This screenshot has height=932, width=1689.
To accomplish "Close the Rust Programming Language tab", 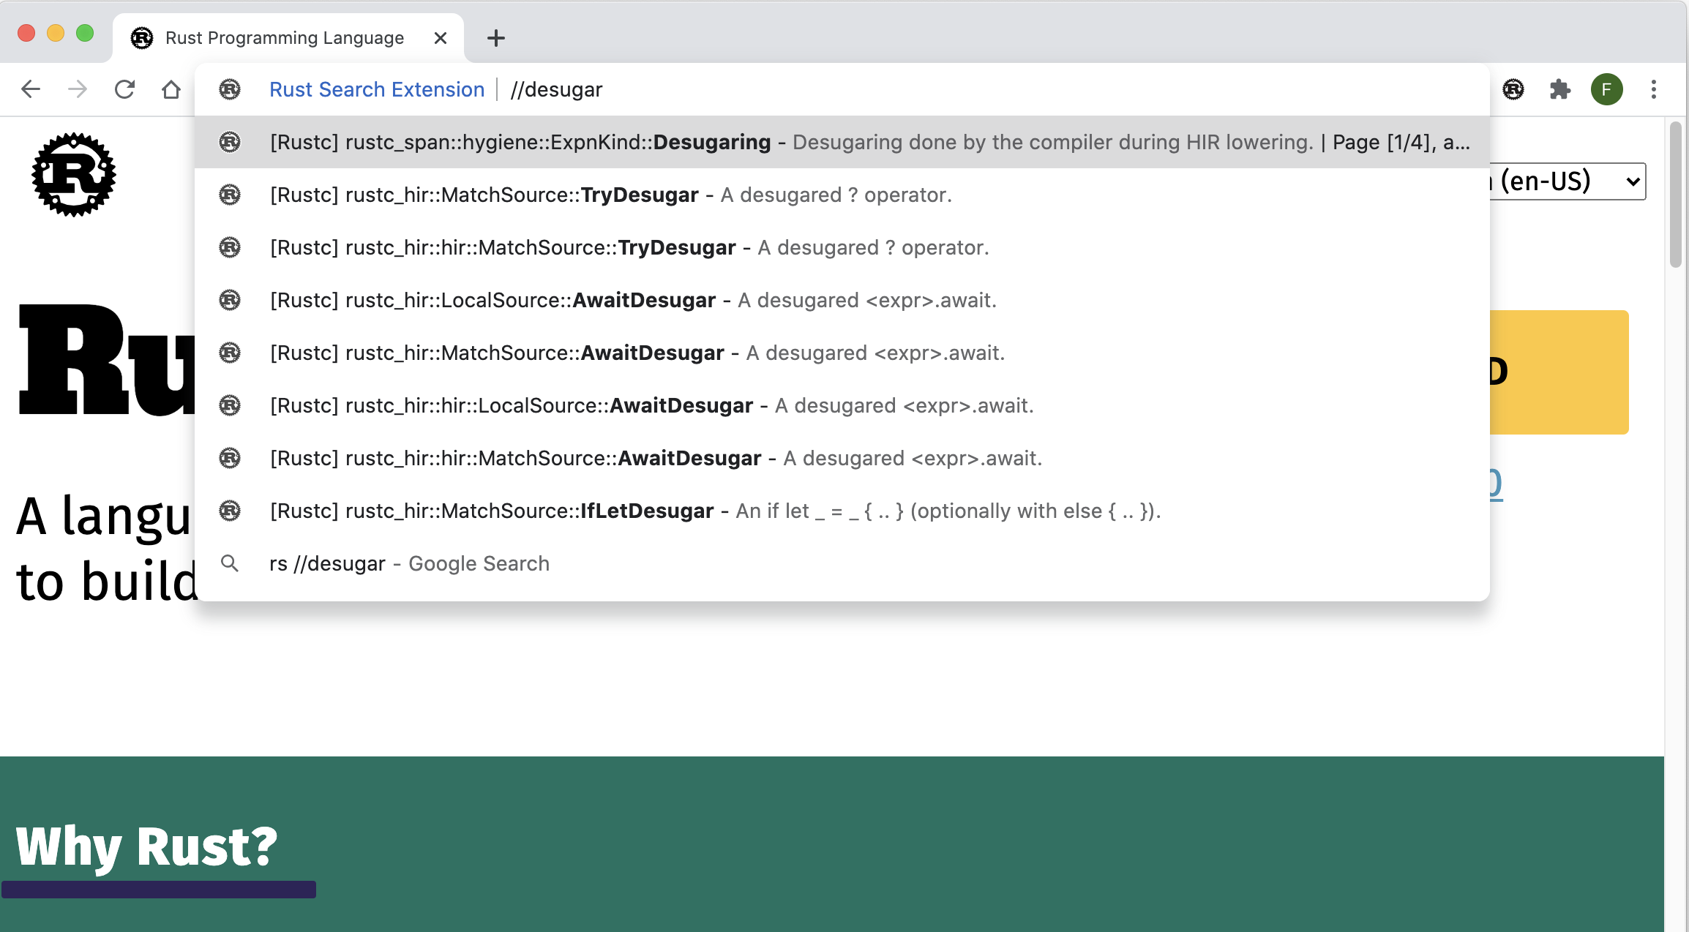I will (441, 38).
